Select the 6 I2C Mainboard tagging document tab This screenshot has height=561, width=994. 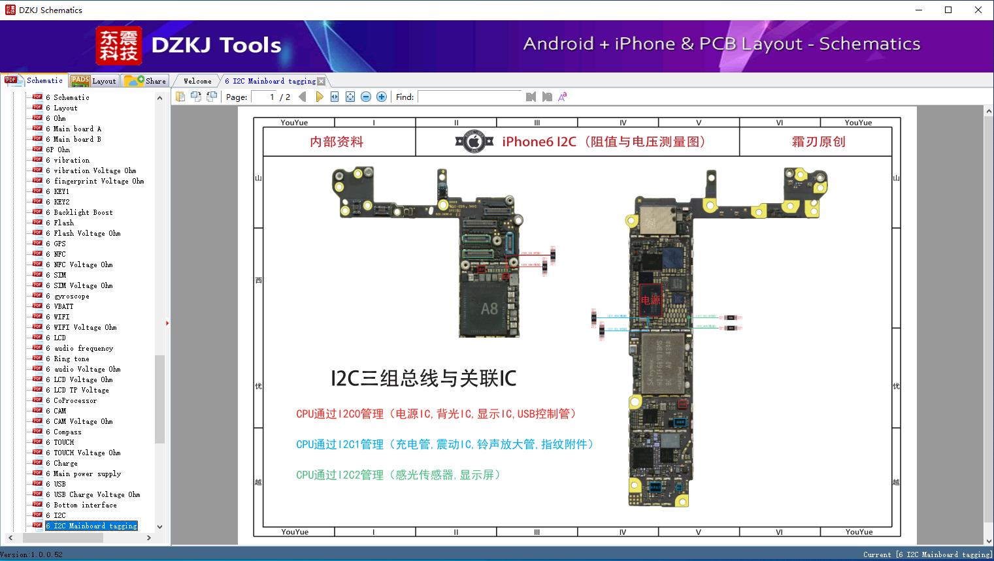click(270, 81)
